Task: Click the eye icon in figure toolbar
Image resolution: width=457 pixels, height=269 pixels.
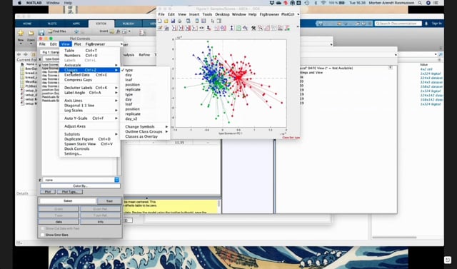Action: pyautogui.click(x=201, y=28)
